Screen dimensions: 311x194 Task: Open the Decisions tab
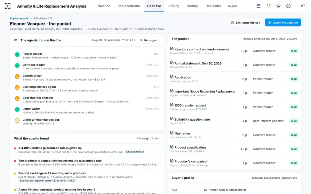coord(213,6)
